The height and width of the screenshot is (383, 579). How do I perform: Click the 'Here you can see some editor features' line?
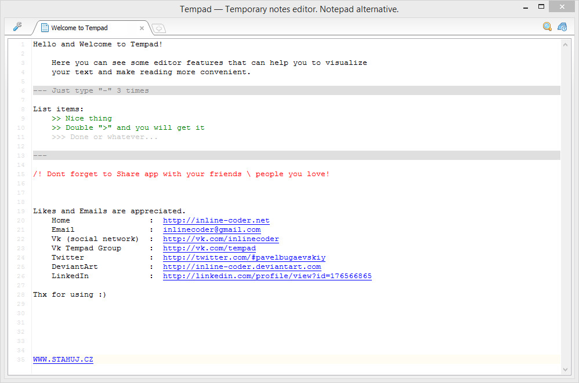click(x=209, y=63)
